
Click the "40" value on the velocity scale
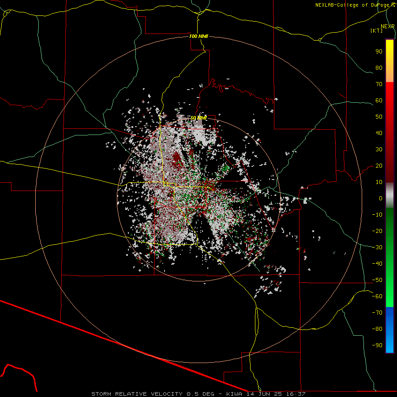tap(379, 133)
